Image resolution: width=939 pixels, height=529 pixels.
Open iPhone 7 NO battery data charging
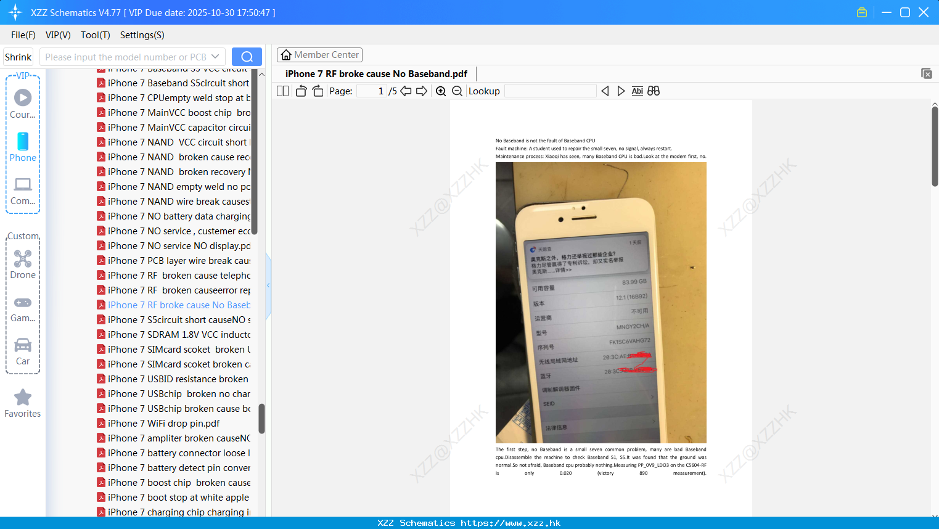point(174,216)
